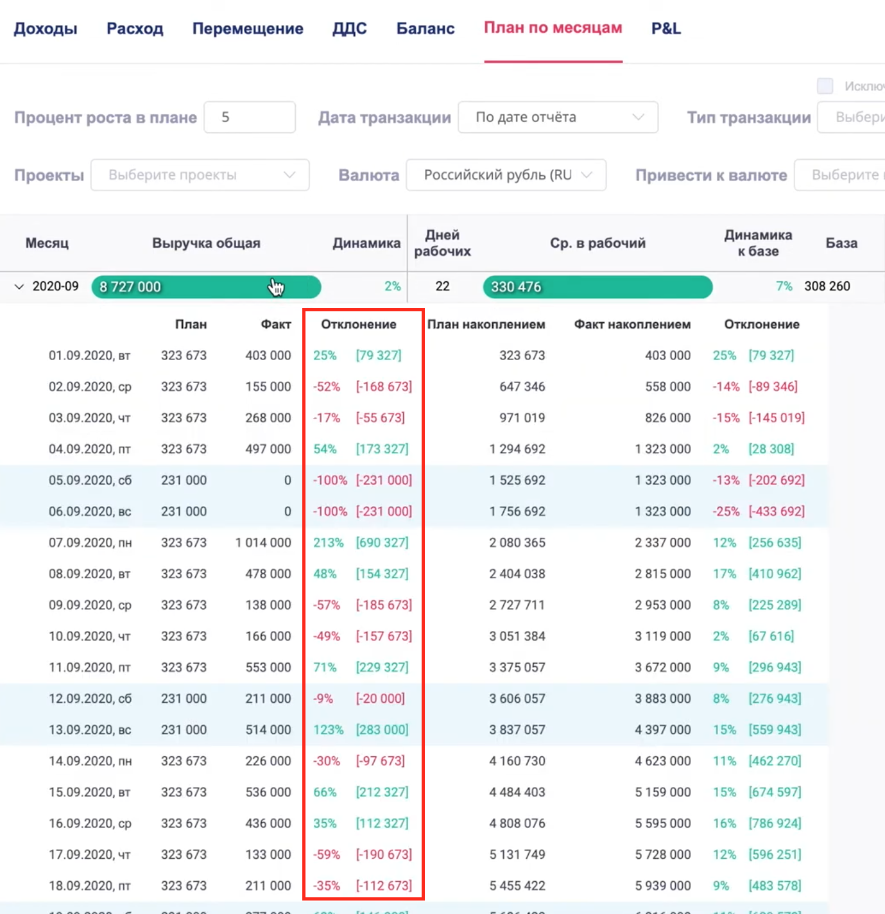Click the Динамика к базе header
Screen dimensions: 885x914
[x=759, y=243]
